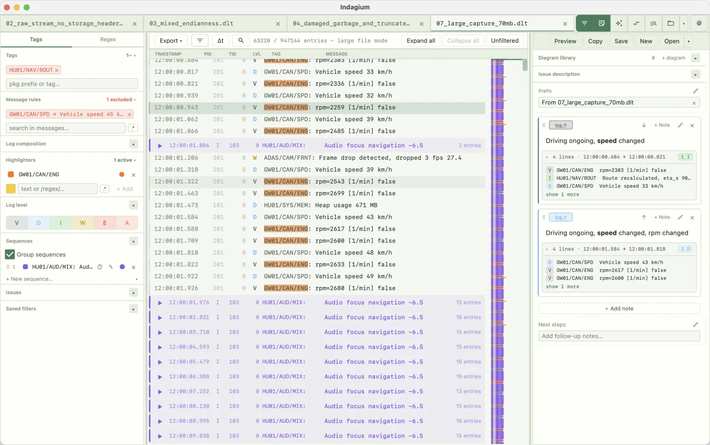Toggle Info (I) log level
The image size is (710, 445).
point(61,223)
